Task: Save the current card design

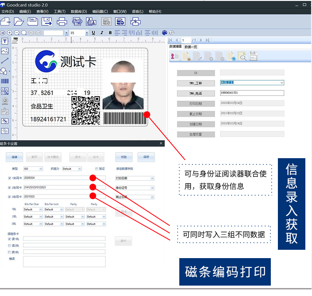Action: click(32, 22)
